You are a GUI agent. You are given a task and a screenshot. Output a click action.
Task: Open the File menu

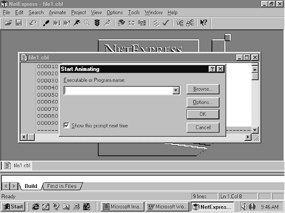tap(6, 12)
